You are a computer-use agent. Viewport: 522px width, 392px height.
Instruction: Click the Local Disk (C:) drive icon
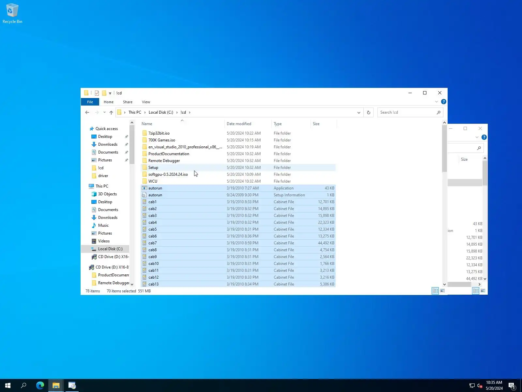point(94,249)
